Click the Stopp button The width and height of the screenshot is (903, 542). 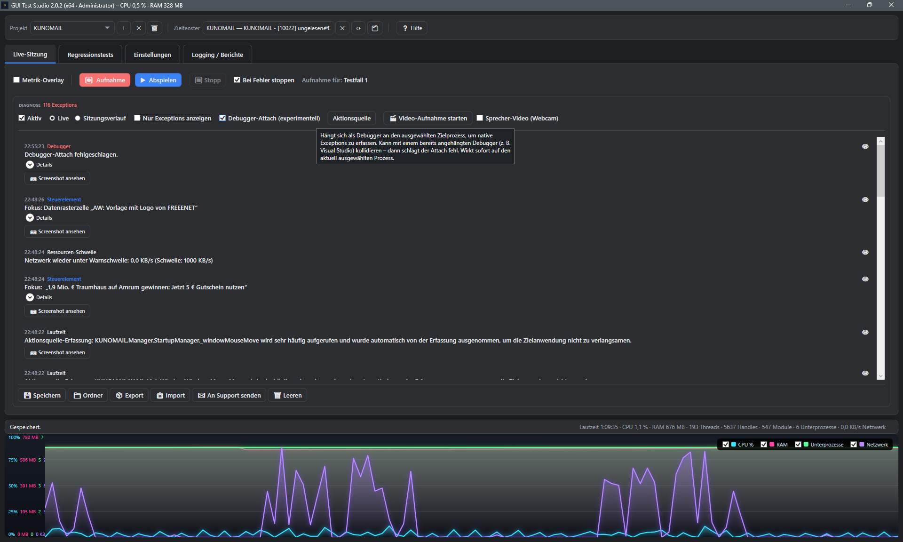point(208,80)
